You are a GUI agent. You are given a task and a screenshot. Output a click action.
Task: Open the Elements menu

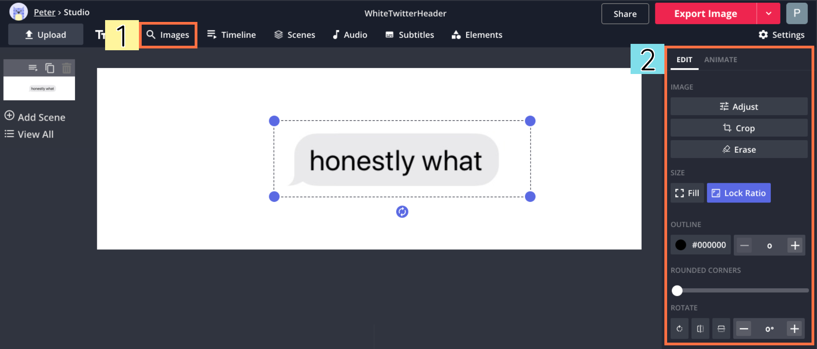pyautogui.click(x=477, y=35)
